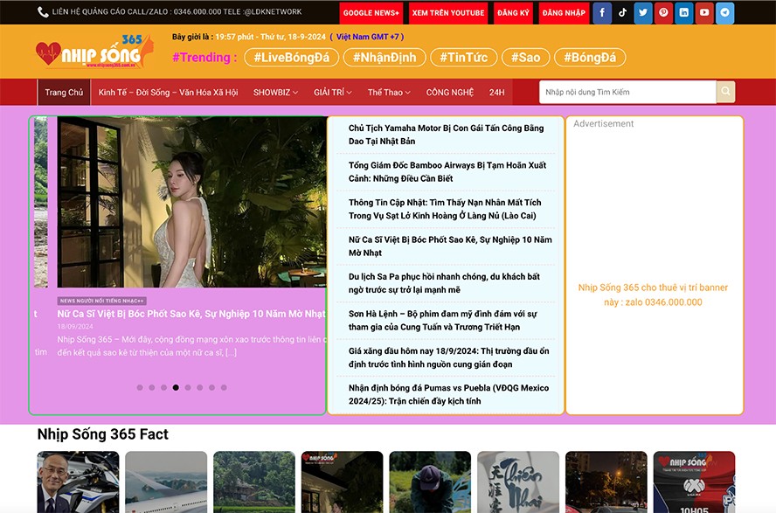Open the Thể Thao dropdown

coord(390,93)
